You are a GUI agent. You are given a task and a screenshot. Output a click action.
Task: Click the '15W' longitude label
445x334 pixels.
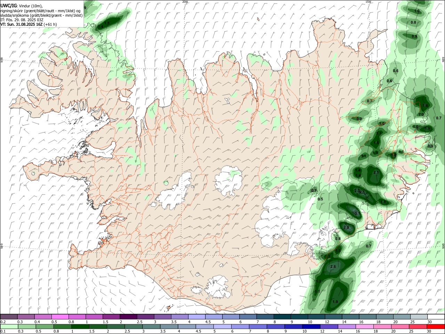click(368, 2)
